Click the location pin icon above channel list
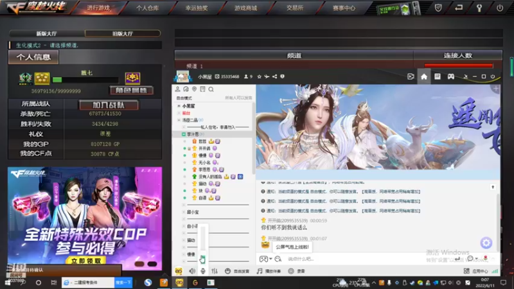Viewport: 514px width, 289px height. tap(195, 89)
